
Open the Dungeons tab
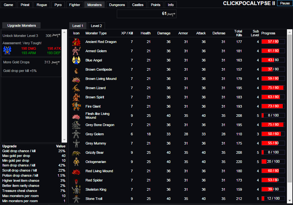coord(117,5)
